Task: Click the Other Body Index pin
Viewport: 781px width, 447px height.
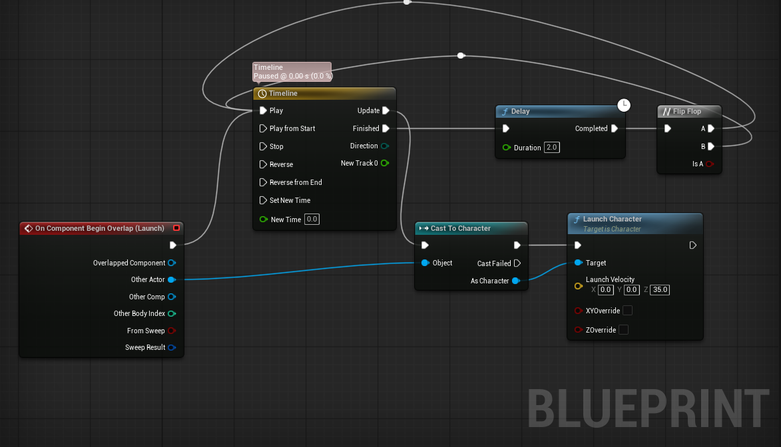Action: coord(172,313)
